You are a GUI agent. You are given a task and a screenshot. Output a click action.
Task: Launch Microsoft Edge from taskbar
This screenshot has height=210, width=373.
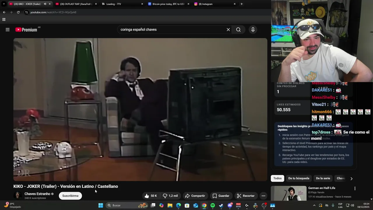(x=178, y=205)
